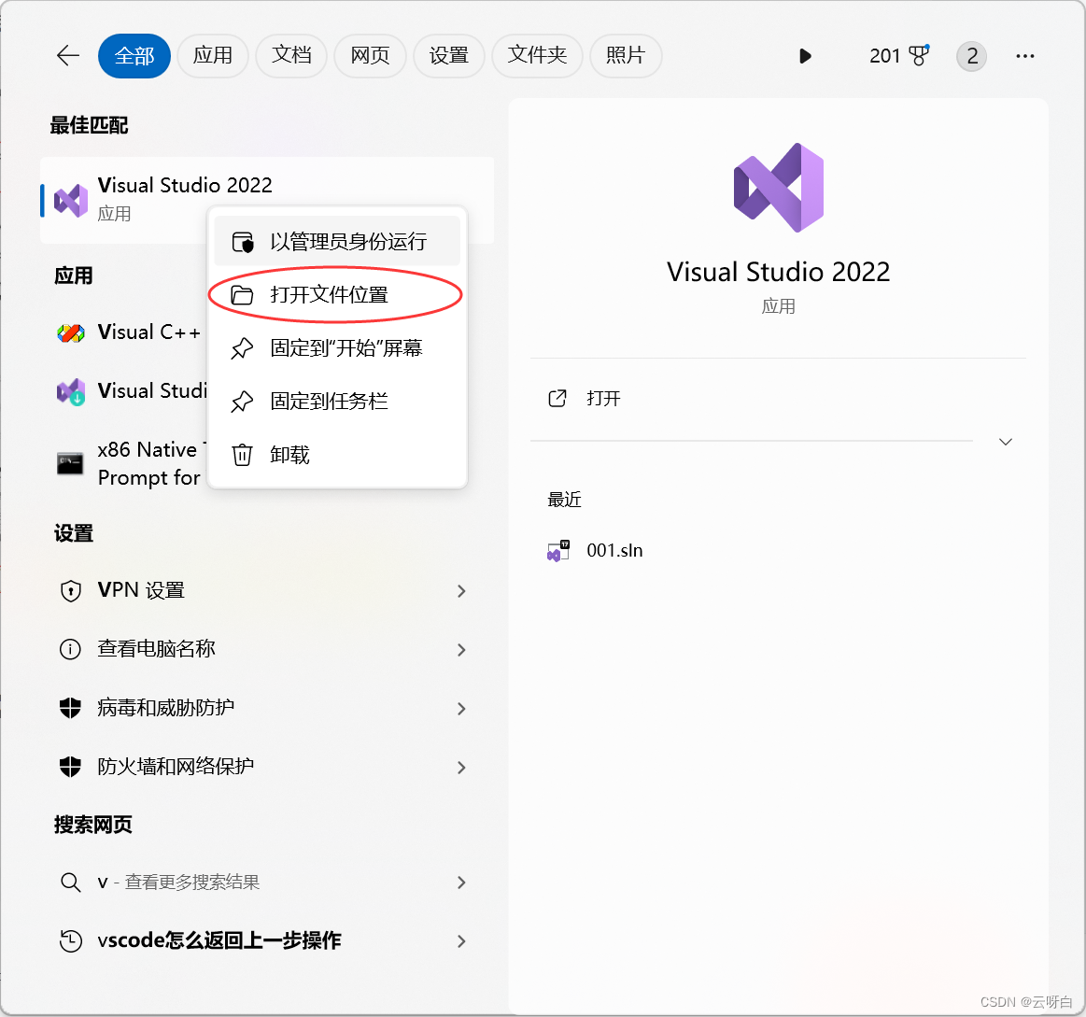1086x1017 pixels.
Task: Expand the 防火墙和网络保护 chevron
Action: coord(461,768)
